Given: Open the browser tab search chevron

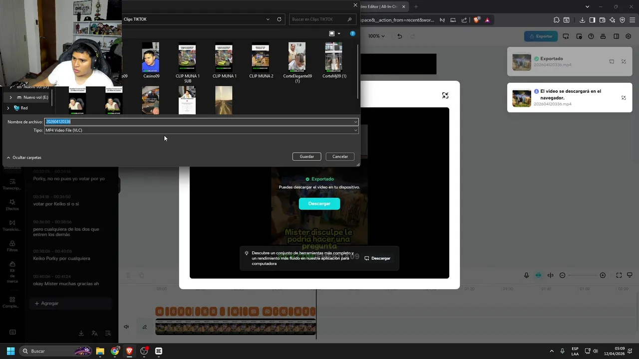Looking at the screenshot, I should click(x=587, y=6).
